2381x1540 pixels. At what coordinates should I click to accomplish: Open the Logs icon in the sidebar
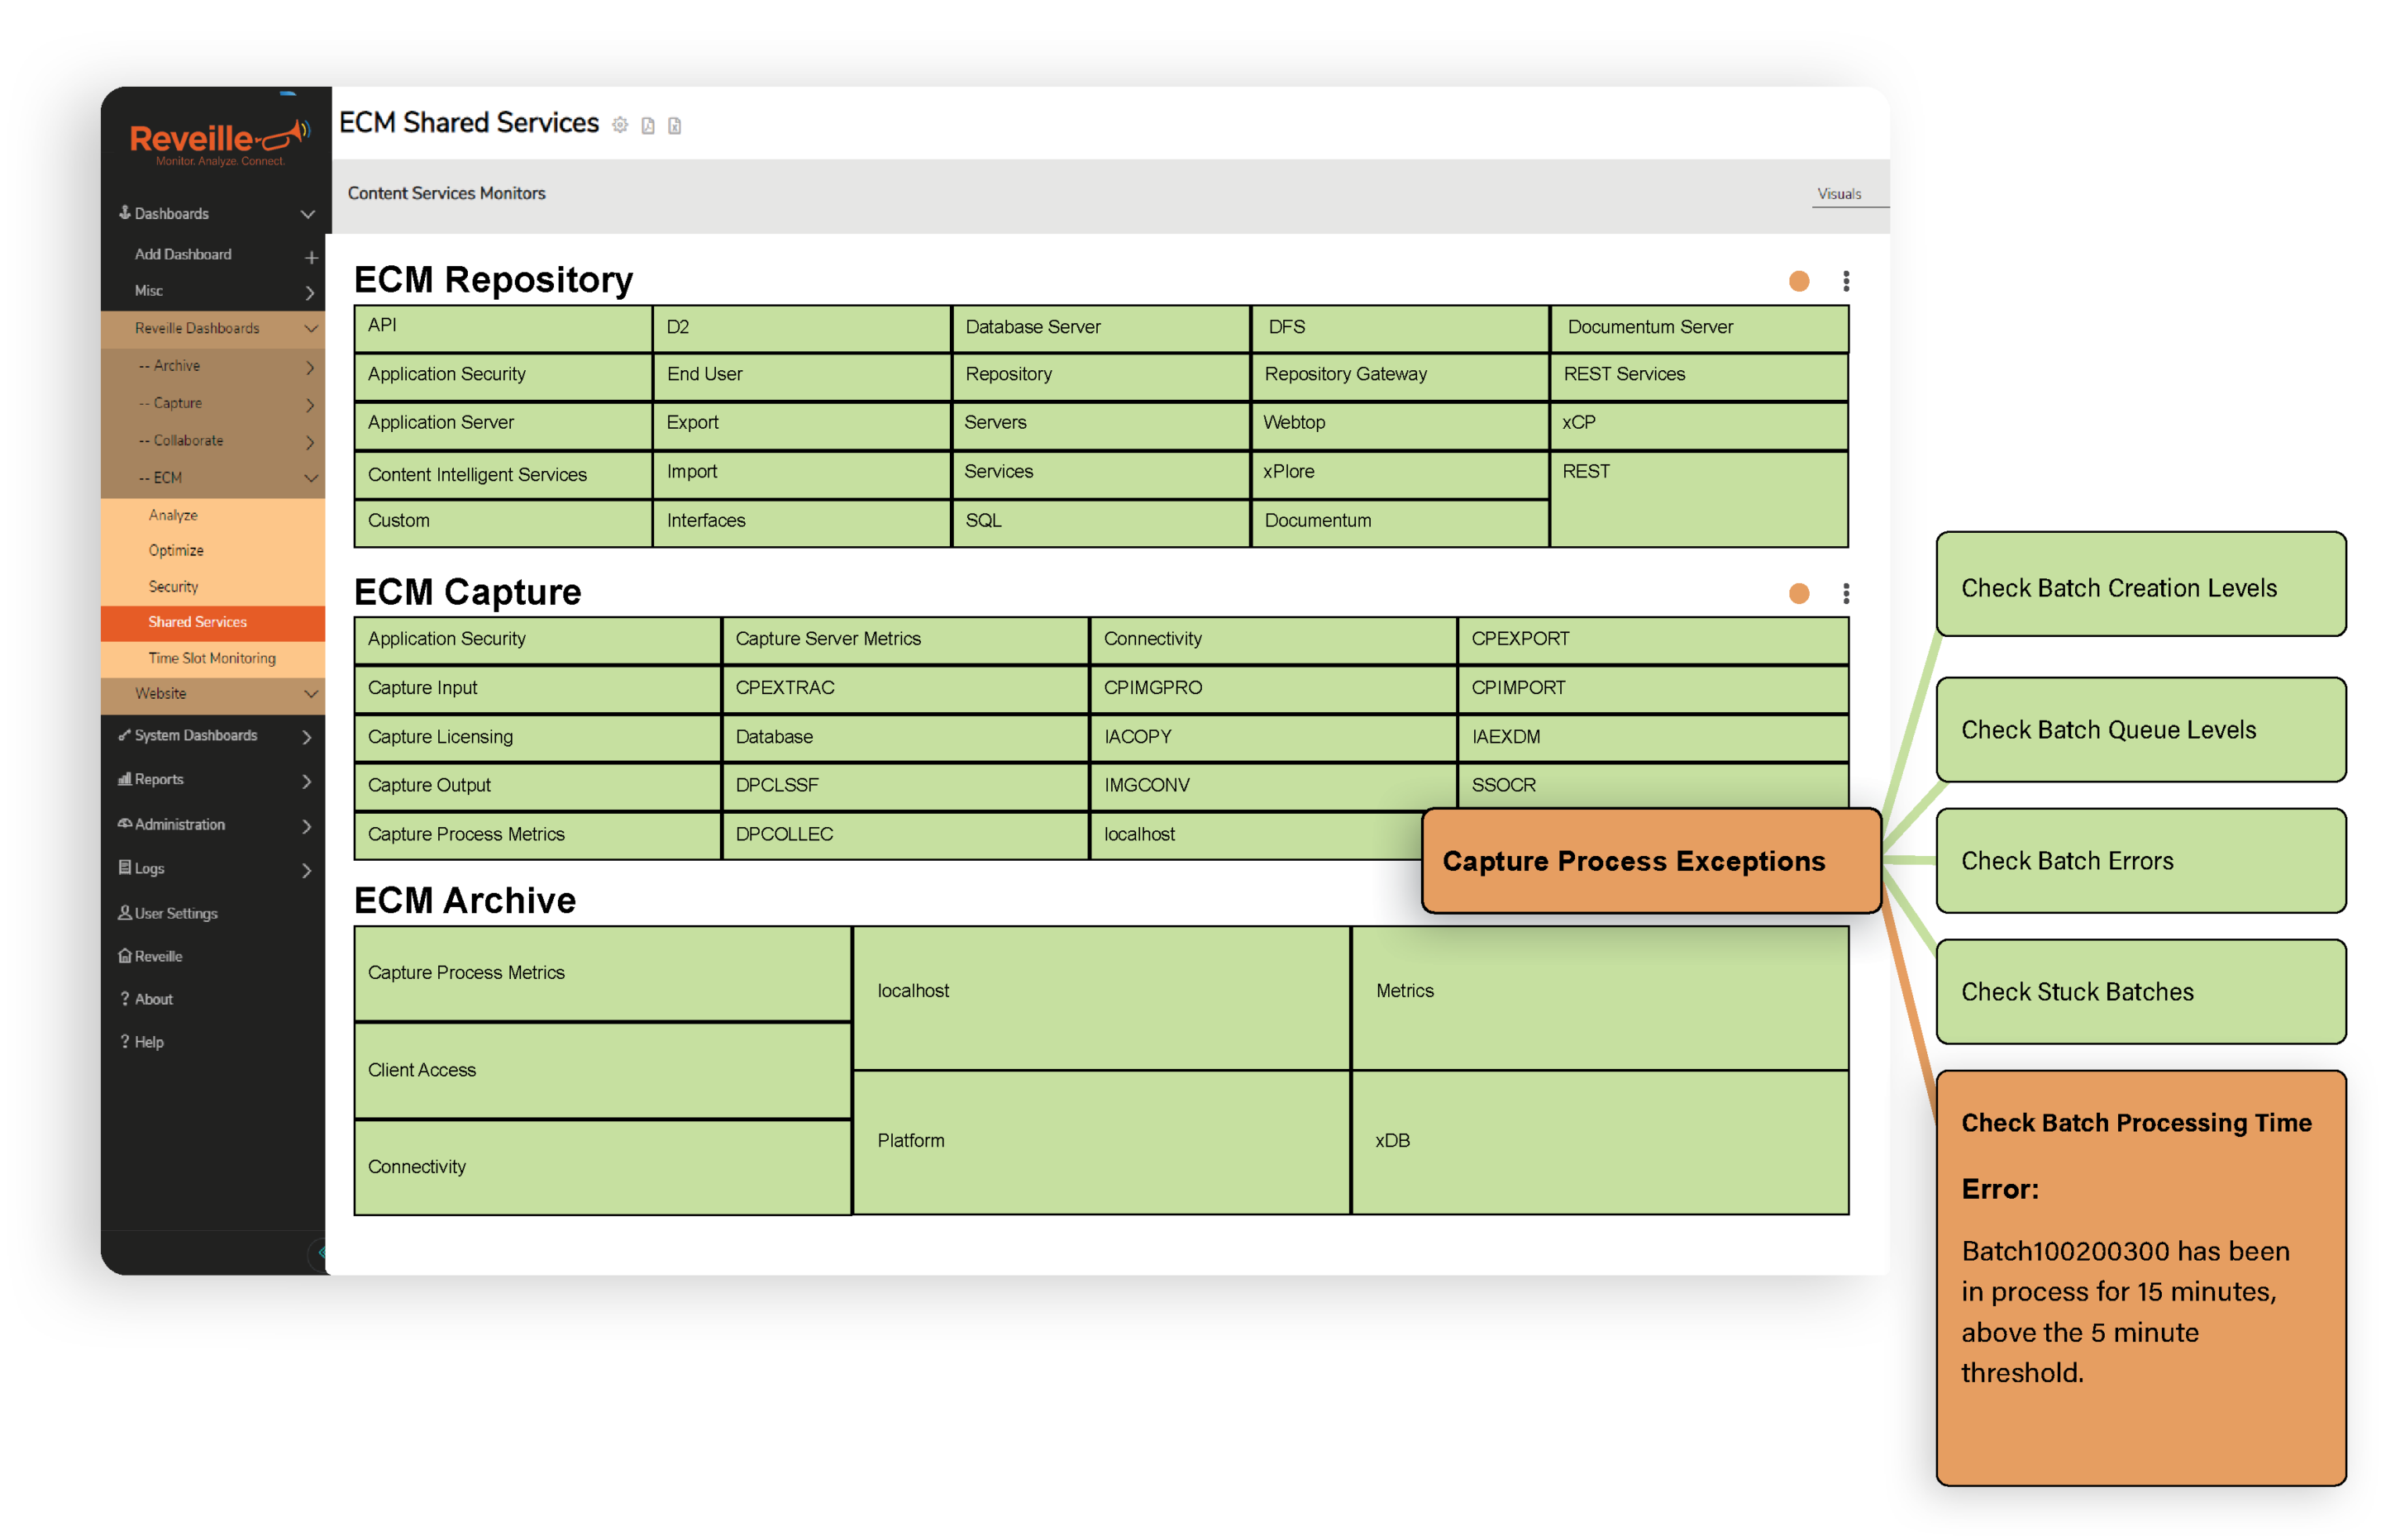tap(124, 868)
